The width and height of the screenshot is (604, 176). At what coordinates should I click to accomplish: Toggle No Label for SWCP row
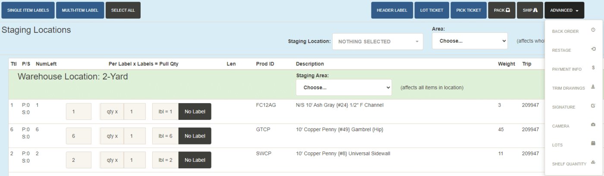(x=195, y=160)
